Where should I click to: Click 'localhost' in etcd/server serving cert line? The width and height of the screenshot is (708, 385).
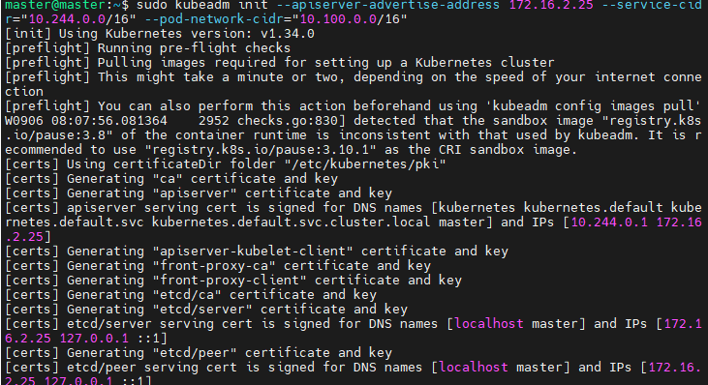(489, 324)
